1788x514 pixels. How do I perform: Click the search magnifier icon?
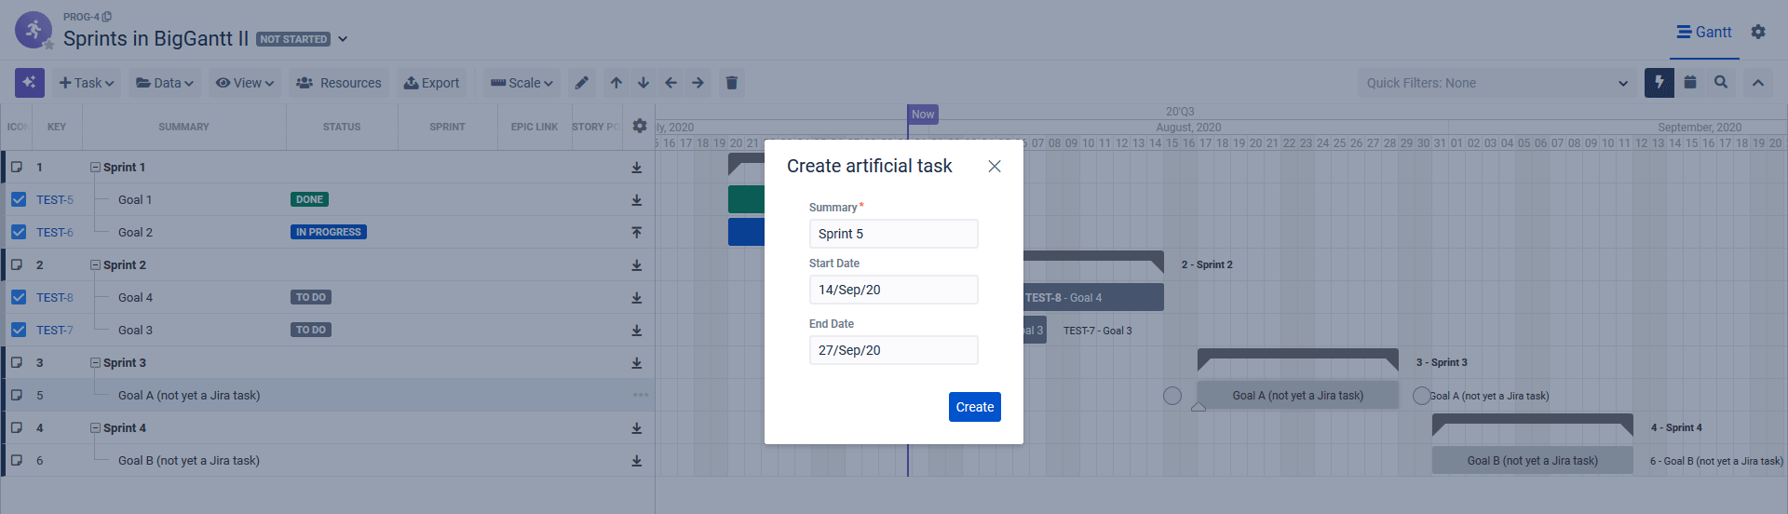click(x=1721, y=82)
